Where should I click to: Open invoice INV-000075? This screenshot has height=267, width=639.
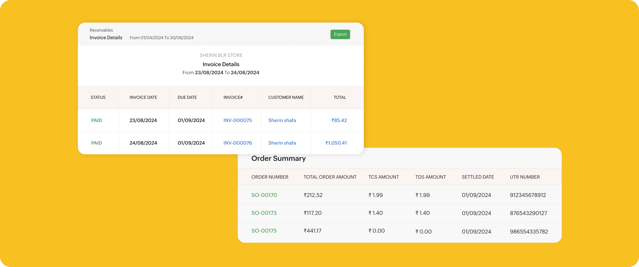(x=237, y=120)
